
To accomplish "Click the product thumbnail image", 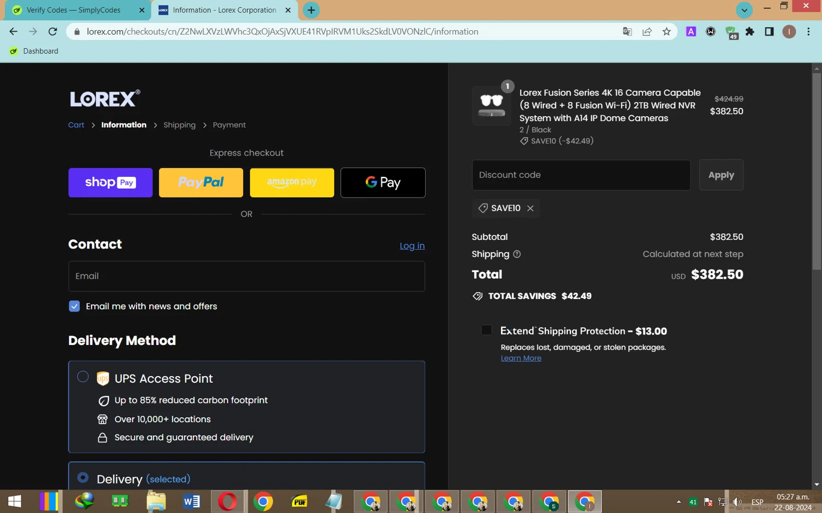I will click(x=492, y=105).
